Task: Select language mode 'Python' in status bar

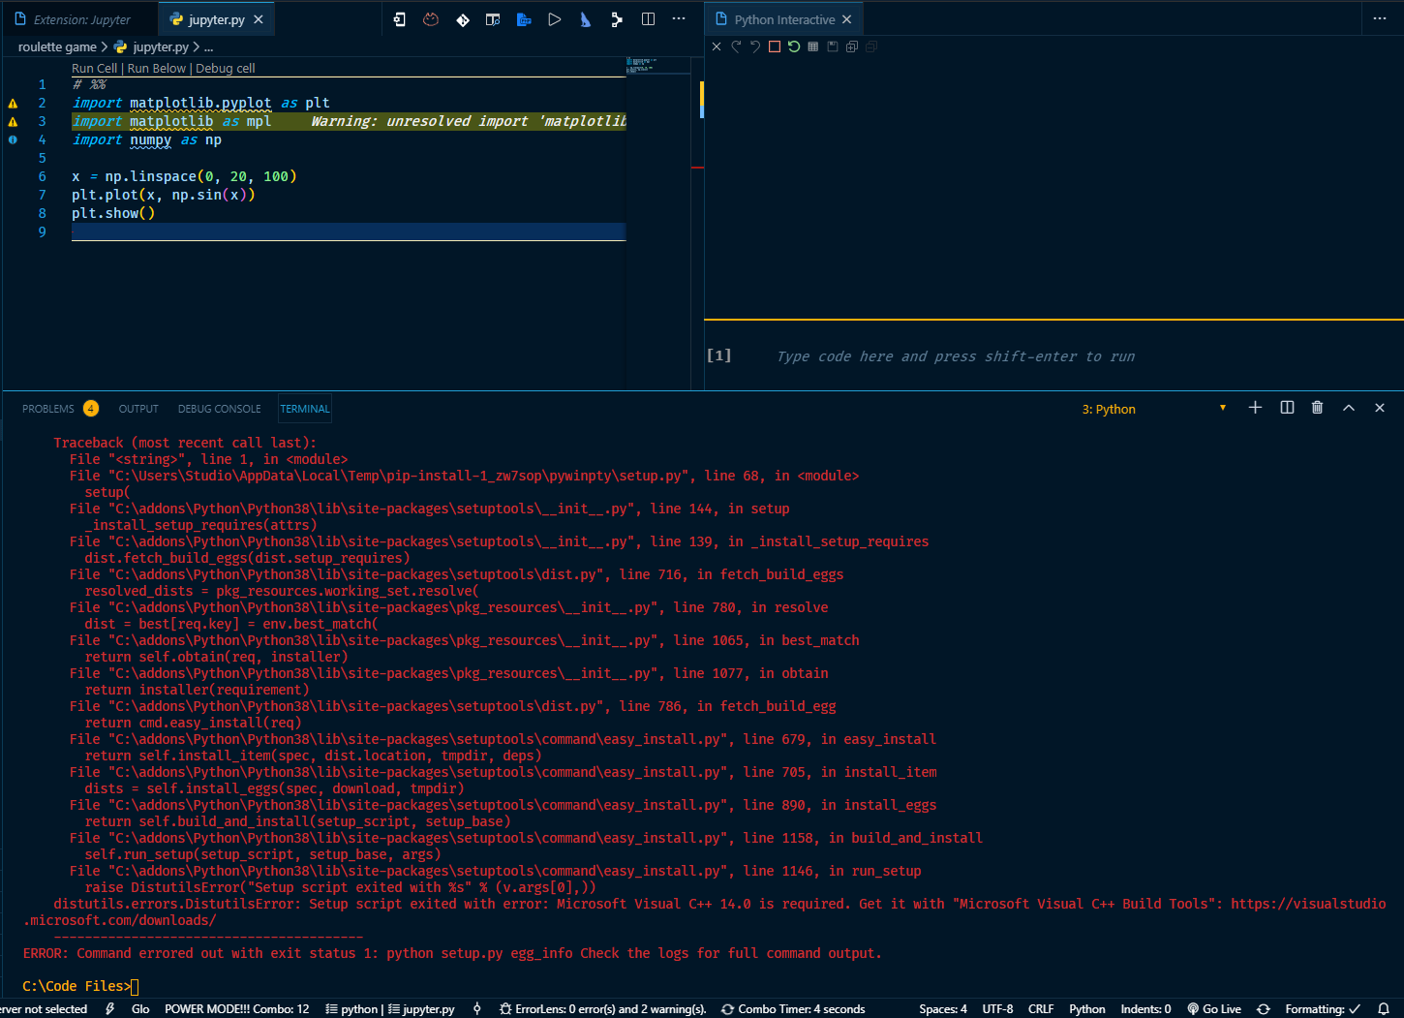Action: pos(1086,1008)
